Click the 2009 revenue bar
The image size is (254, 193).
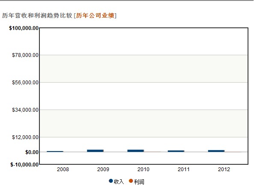pos(95,151)
